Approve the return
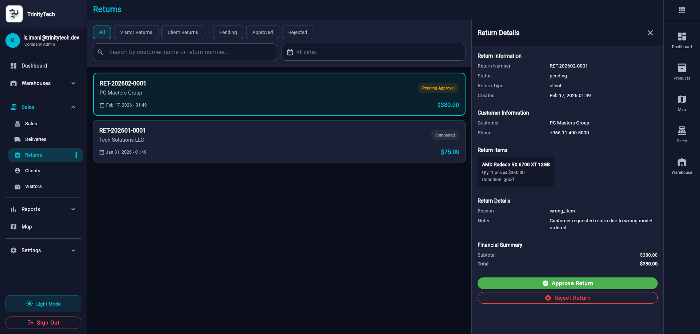This screenshot has height=334, width=700. [567, 283]
